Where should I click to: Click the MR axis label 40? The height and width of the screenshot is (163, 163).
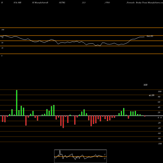(159, 107)
